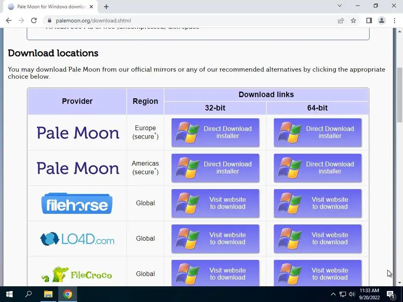Visit LO4D.com website for 64-bit download
Image resolution: width=403 pixels, height=302 pixels.
(318, 239)
